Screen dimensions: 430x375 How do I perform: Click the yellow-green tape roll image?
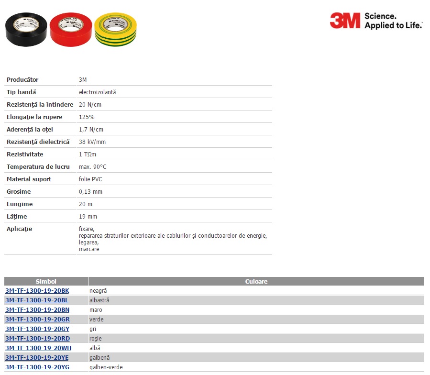(x=115, y=29)
